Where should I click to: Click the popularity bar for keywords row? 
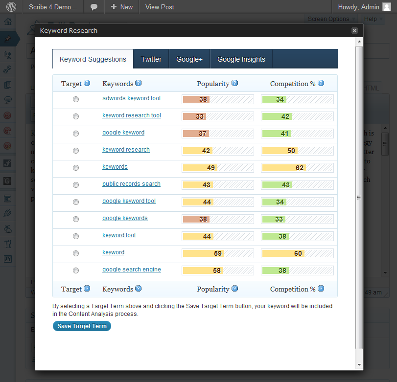tap(217, 168)
